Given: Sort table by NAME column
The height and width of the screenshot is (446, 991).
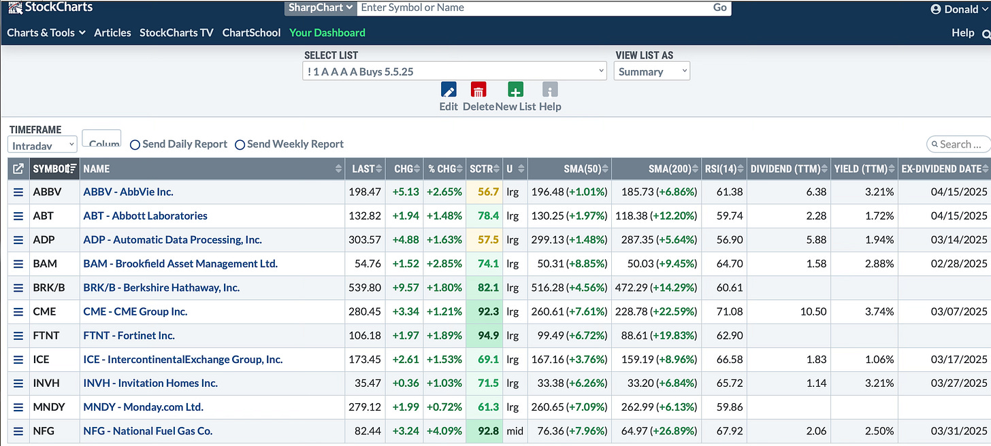Looking at the screenshot, I should pyautogui.click(x=212, y=169).
